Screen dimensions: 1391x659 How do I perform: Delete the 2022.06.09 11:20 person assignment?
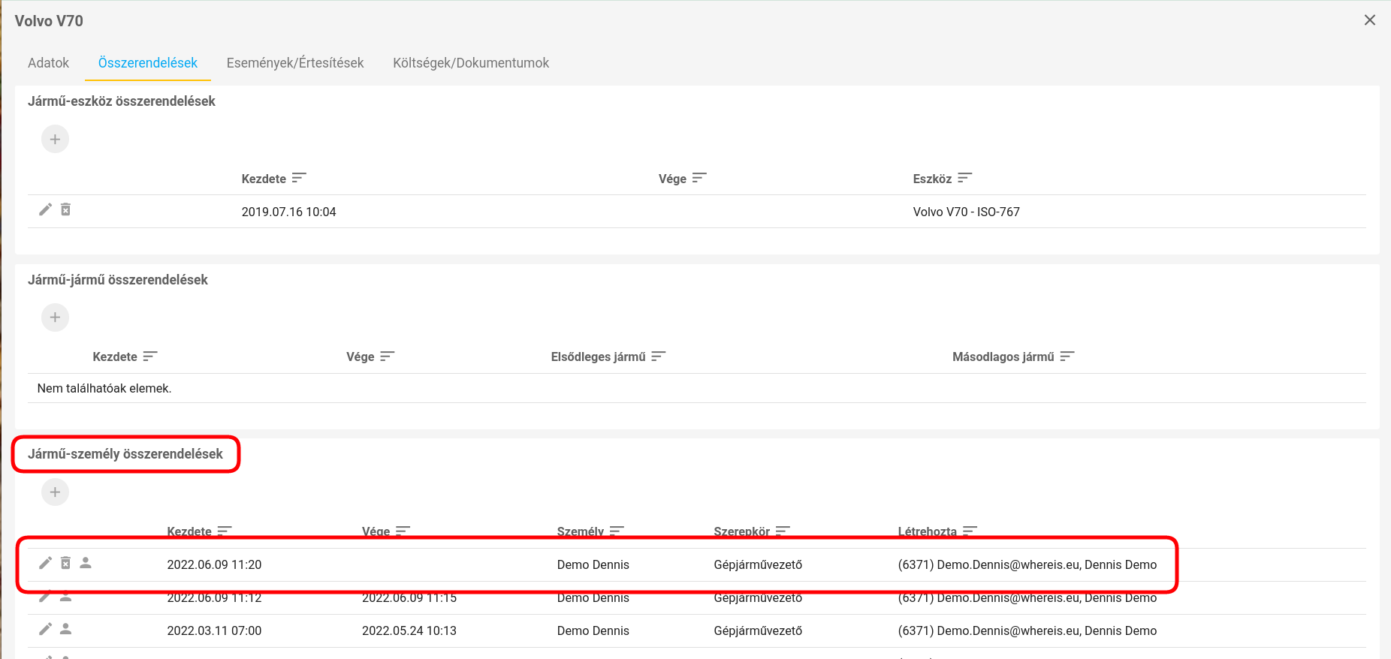click(x=66, y=563)
